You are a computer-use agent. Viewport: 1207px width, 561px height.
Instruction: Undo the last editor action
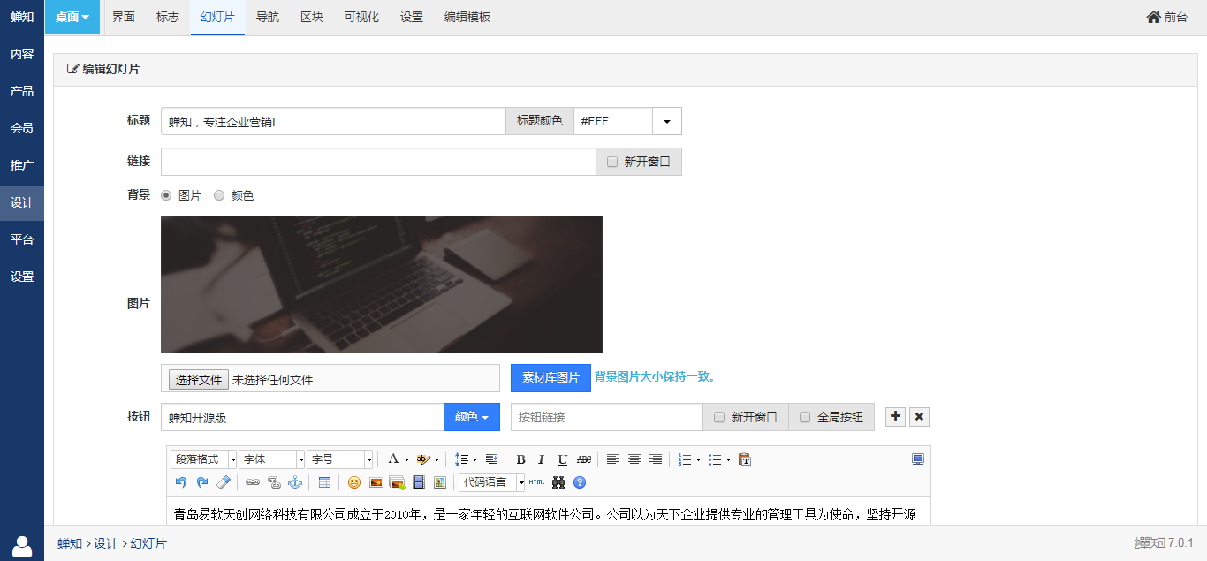(181, 482)
